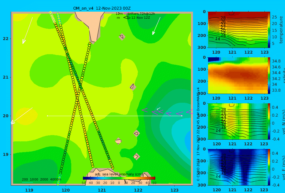Click the black arrow legend symbol
285x193 pixels.
(x=126, y=18)
